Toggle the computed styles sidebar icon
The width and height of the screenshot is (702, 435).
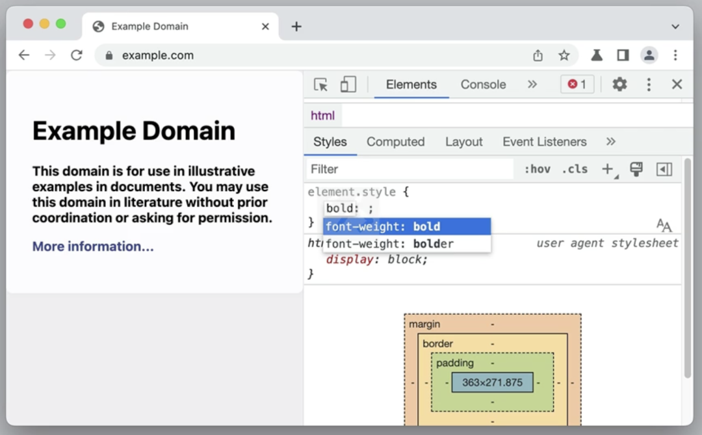(664, 169)
